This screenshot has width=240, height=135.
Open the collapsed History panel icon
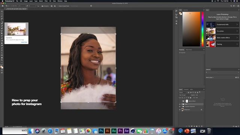coord(176,11)
